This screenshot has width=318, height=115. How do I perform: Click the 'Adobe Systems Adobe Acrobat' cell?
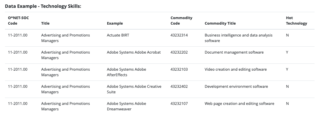click(x=134, y=52)
